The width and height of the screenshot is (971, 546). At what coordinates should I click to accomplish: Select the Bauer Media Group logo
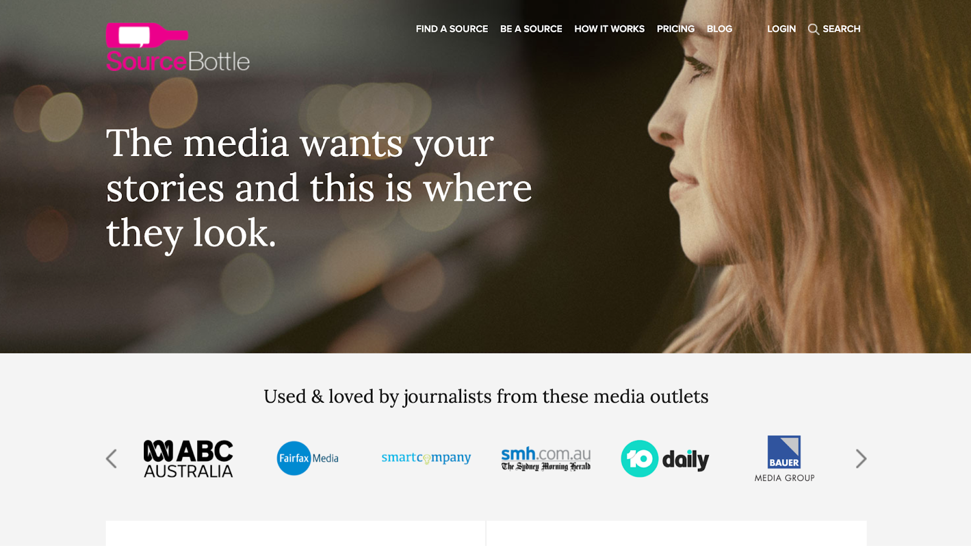(x=784, y=459)
